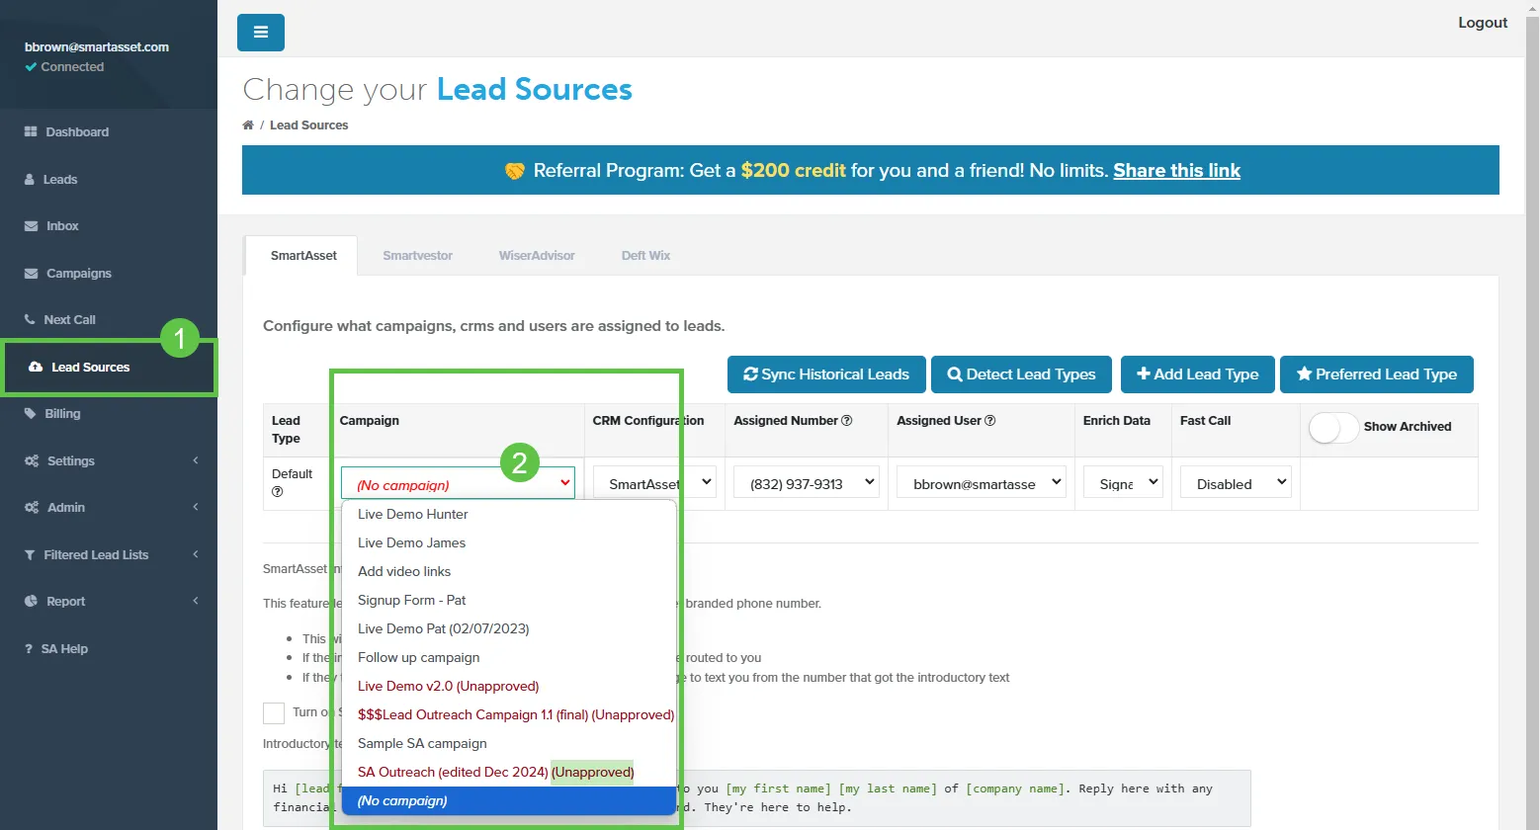The height and width of the screenshot is (830, 1540).
Task: Click the home icon in breadcrumb
Action: coord(248,124)
